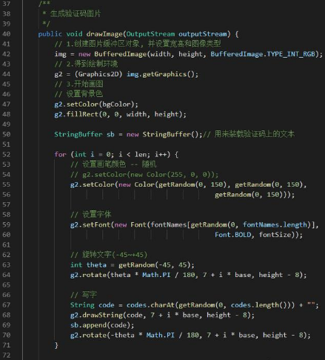Click the comment // 设置背景色

[78, 94]
